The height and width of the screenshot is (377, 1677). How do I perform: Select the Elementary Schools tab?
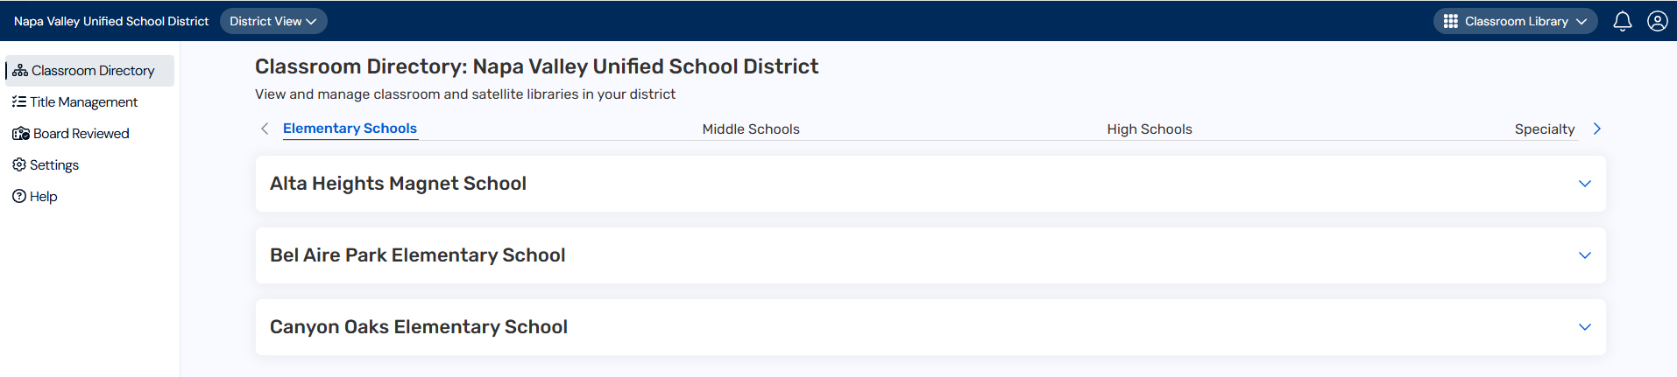[x=350, y=129]
